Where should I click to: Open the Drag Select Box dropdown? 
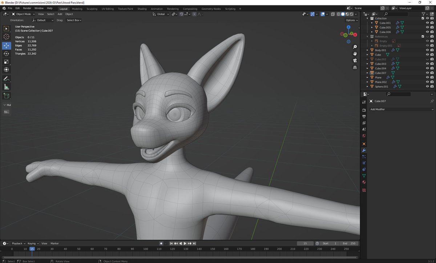pyautogui.click(x=74, y=20)
